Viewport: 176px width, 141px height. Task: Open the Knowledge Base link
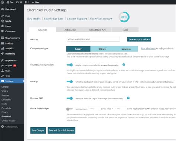coord(53,19)
